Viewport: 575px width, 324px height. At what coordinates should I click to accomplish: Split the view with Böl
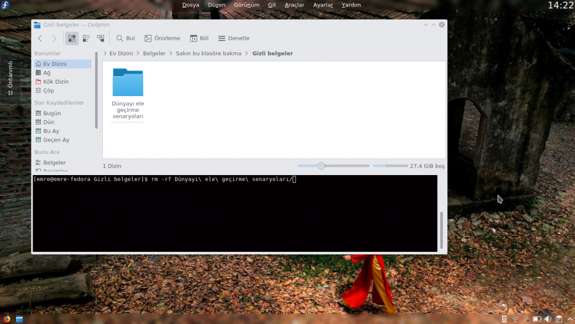click(199, 38)
